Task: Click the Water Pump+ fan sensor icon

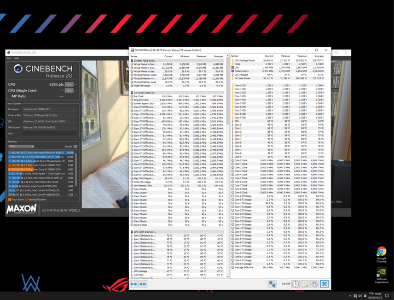Action: (x=233, y=71)
